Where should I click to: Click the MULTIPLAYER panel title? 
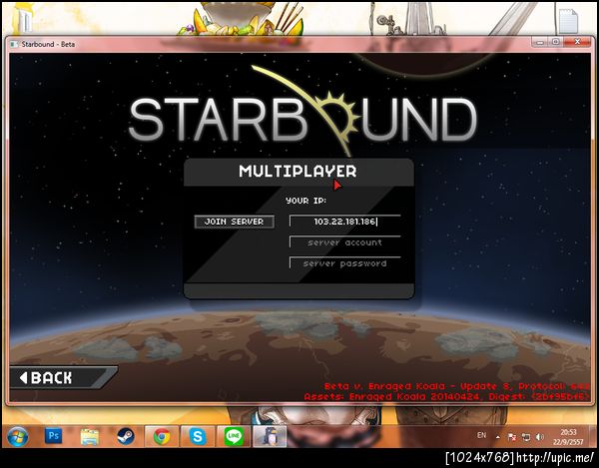click(x=298, y=172)
